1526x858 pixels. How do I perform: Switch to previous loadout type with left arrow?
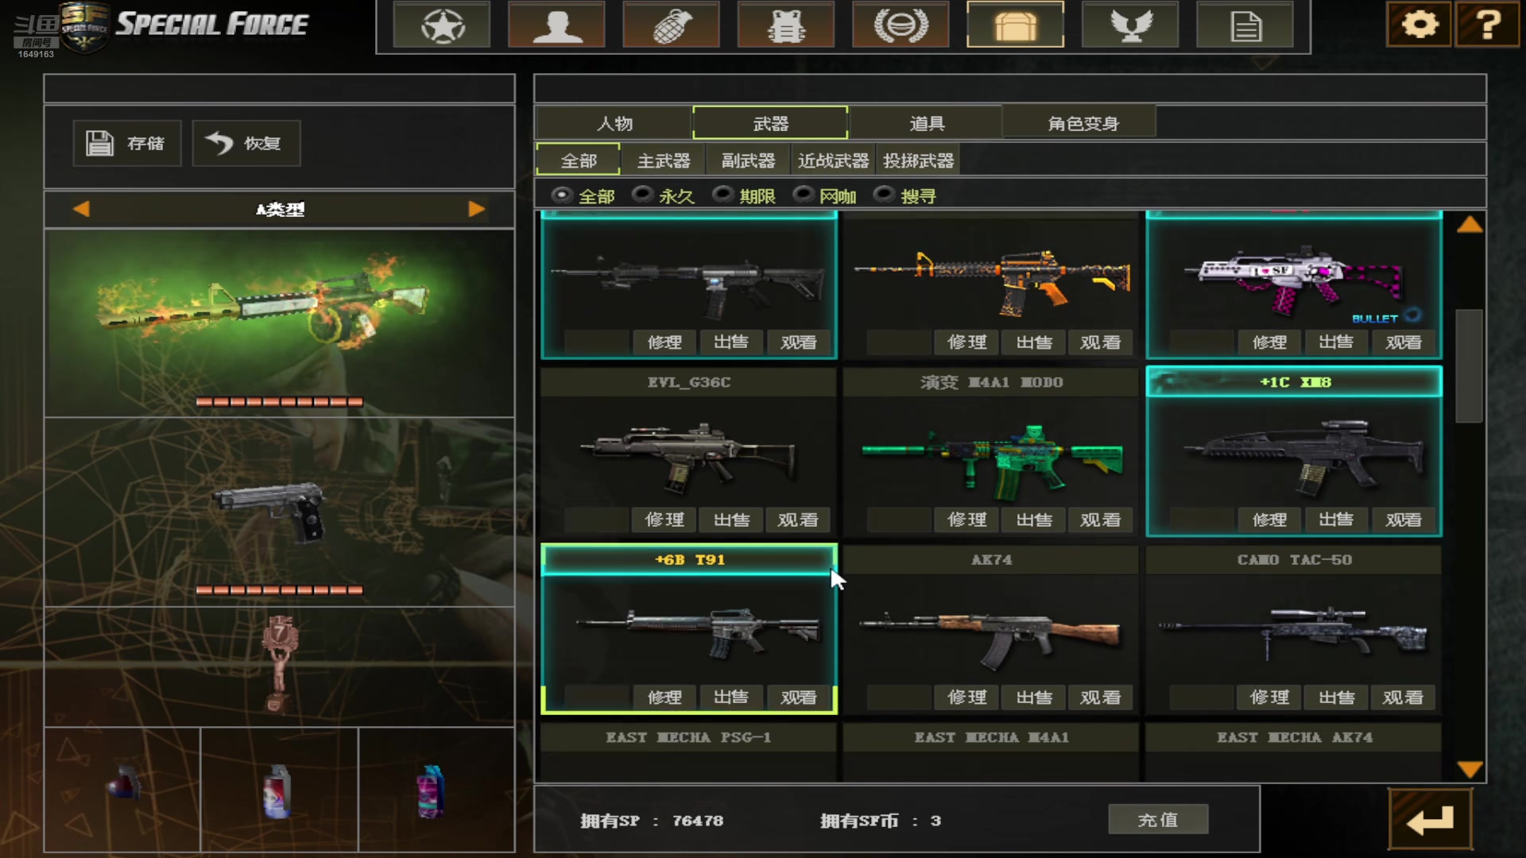point(81,209)
